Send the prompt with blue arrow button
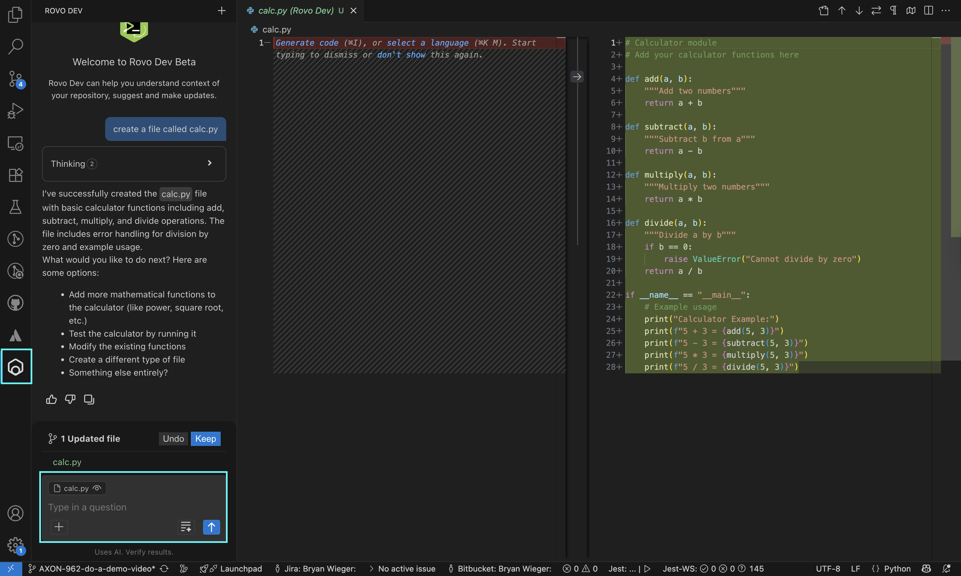 [211, 527]
